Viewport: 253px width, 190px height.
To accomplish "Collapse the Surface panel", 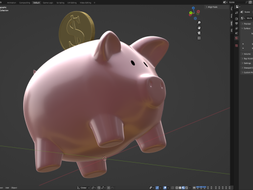I will click(x=246, y=28).
